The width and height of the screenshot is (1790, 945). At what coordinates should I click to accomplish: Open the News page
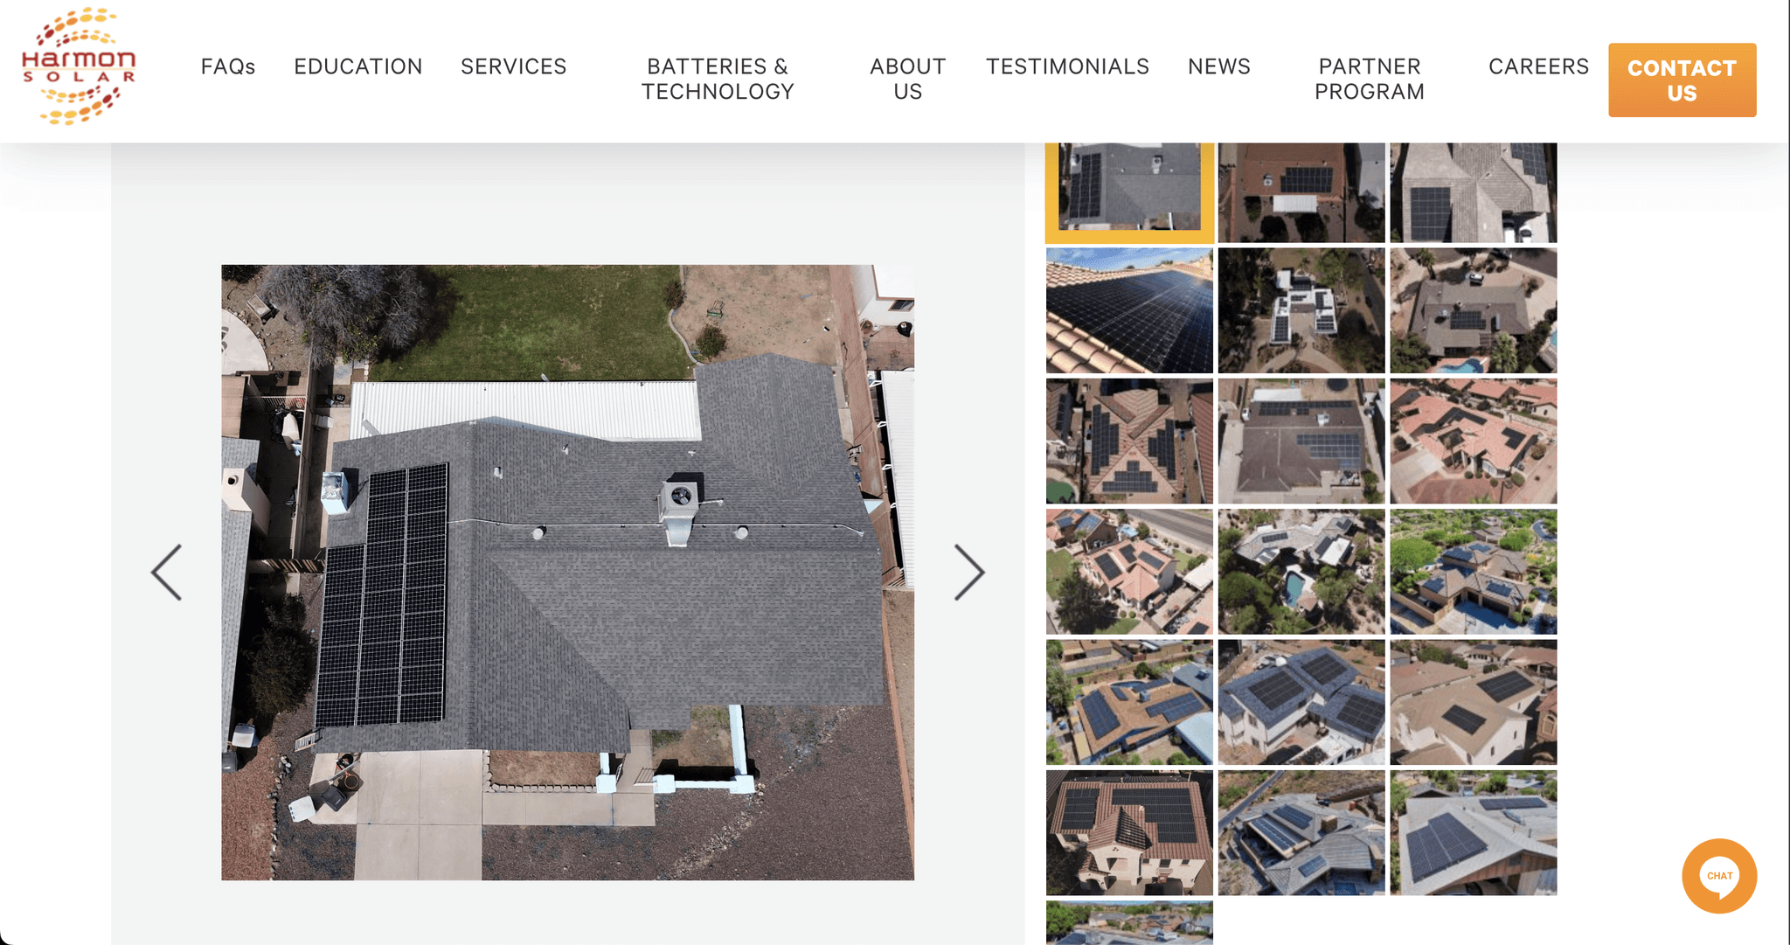(x=1218, y=66)
